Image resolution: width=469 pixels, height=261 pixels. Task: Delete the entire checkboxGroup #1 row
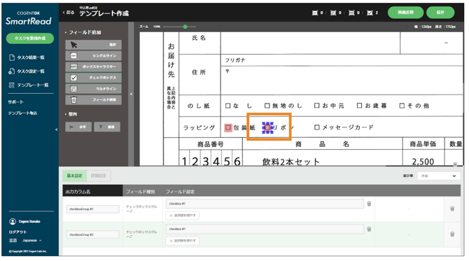[x=452, y=209]
